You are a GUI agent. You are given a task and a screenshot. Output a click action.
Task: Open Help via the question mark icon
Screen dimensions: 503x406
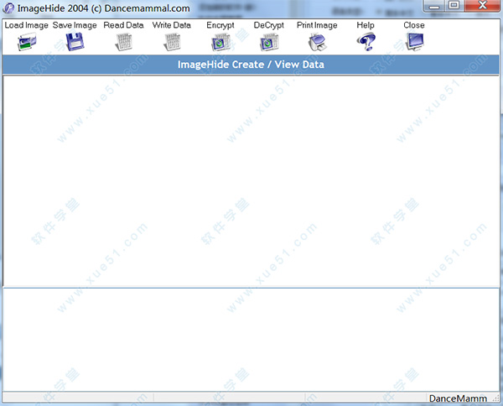[366, 42]
